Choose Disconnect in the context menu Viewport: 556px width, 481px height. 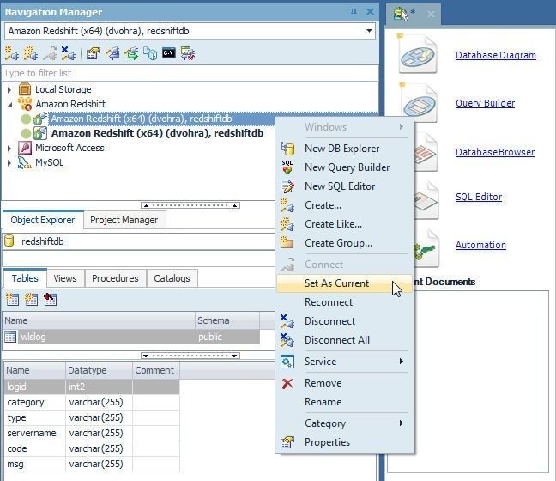point(345,321)
